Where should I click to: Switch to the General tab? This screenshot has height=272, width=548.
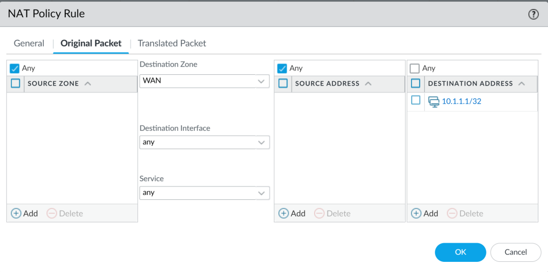click(29, 43)
